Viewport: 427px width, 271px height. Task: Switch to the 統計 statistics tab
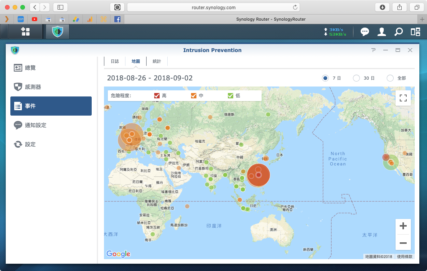tap(157, 61)
